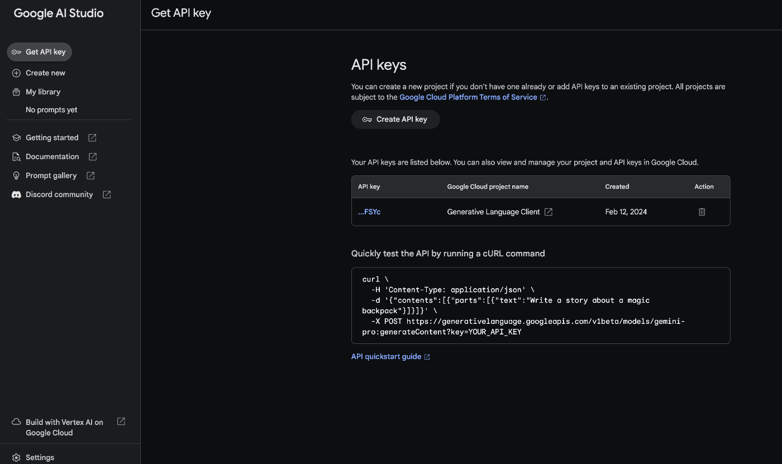Click the Documentation search-page icon
This screenshot has height=464, width=782.
pyautogui.click(x=16, y=157)
